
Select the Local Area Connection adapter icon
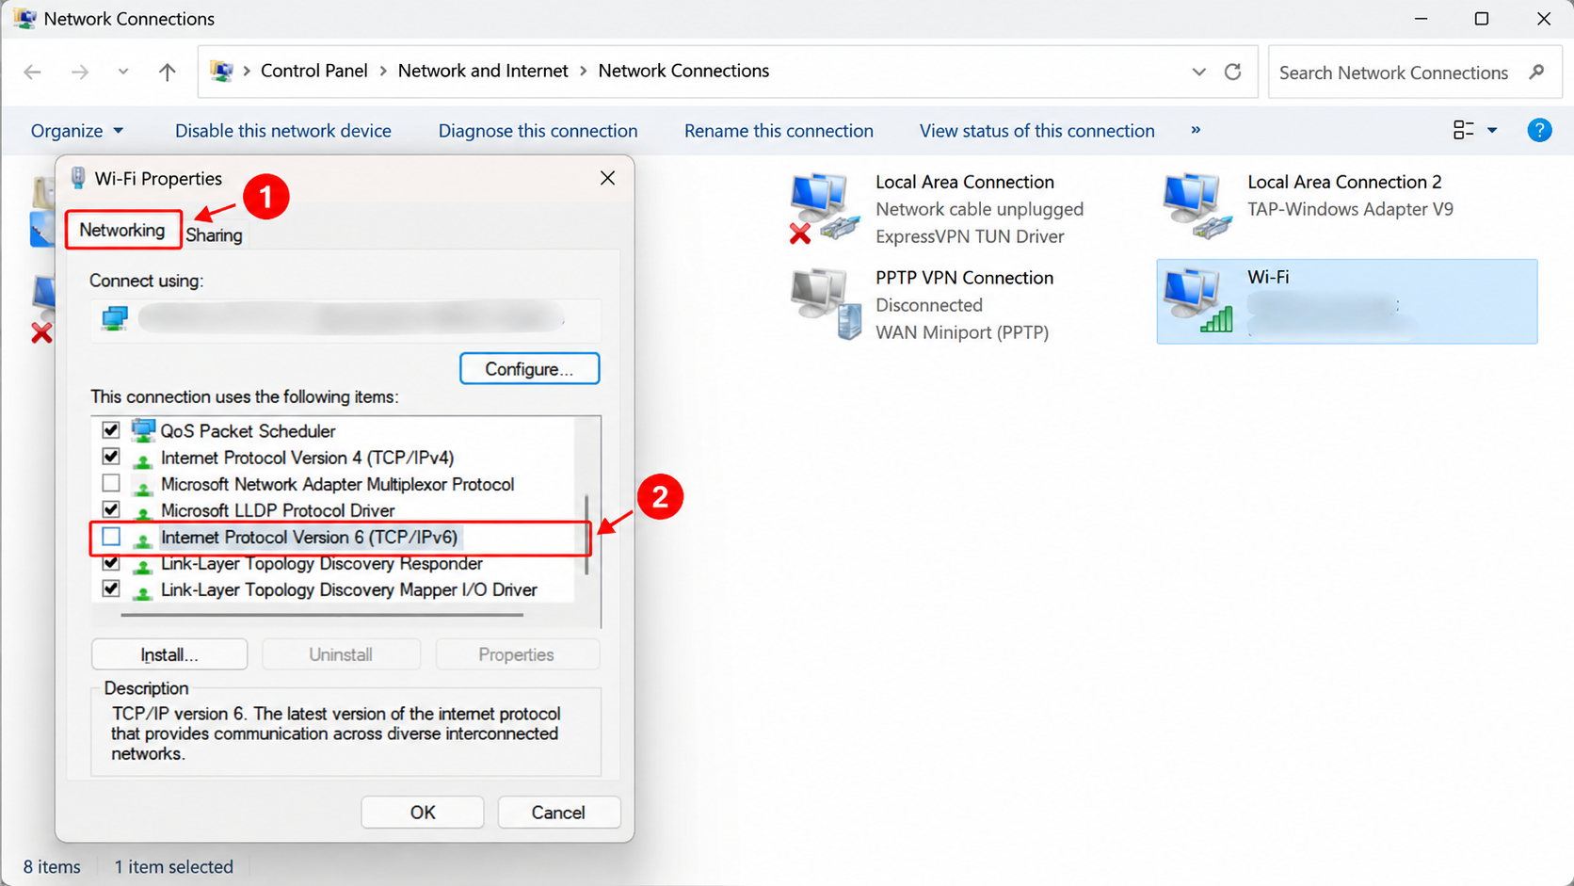pyautogui.click(x=825, y=207)
